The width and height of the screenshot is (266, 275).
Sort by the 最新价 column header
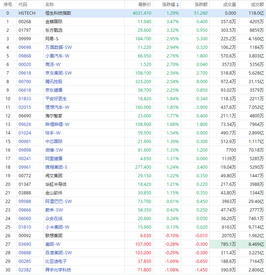point(145,5)
